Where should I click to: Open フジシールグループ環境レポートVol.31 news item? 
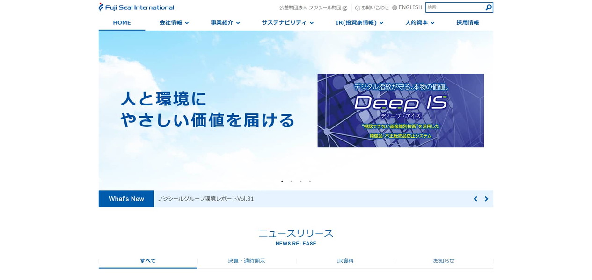click(x=205, y=199)
